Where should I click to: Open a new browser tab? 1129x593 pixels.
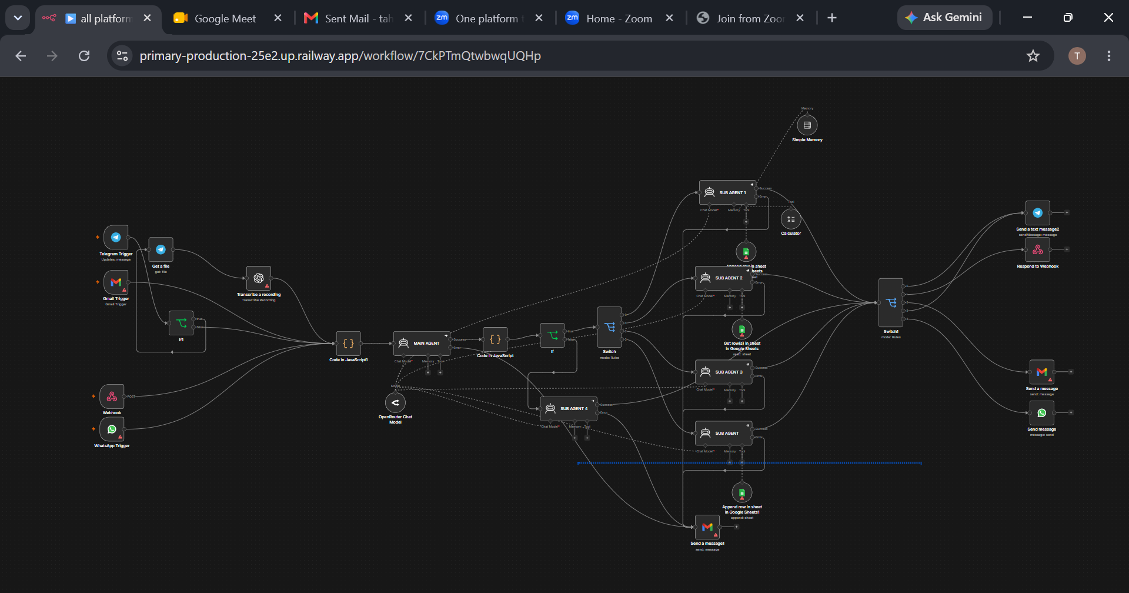point(832,18)
